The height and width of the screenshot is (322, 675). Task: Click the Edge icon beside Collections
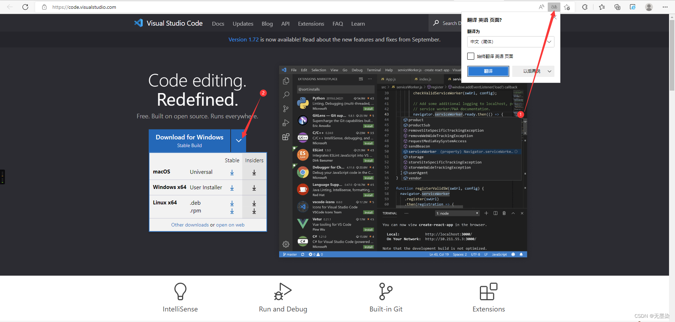tap(633, 7)
